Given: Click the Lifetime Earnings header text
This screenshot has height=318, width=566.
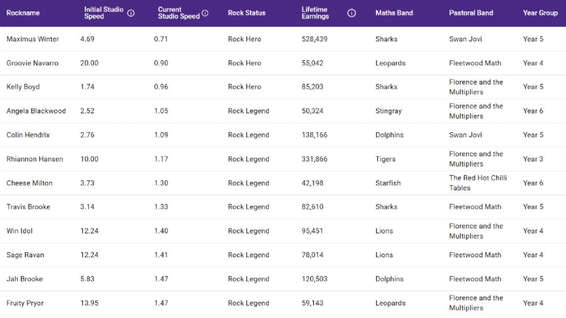Looking at the screenshot, I should click(315, 13).
